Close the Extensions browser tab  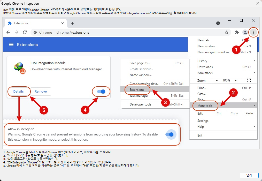pyautogui.click(x=63, y=23)
